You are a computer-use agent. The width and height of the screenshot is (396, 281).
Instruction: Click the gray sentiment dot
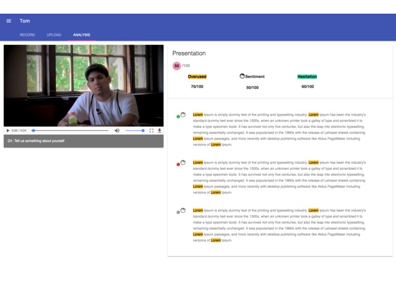[x=178, y=212]
